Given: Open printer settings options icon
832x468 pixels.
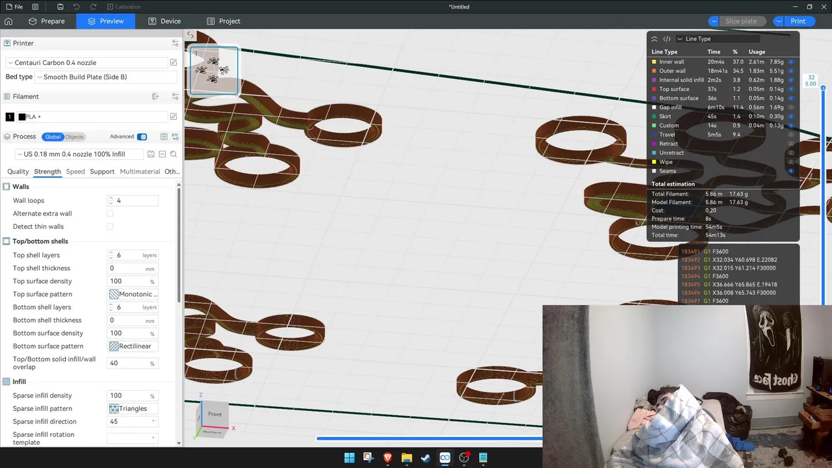Looking at the screenshot, I should (x=175, y=43).
